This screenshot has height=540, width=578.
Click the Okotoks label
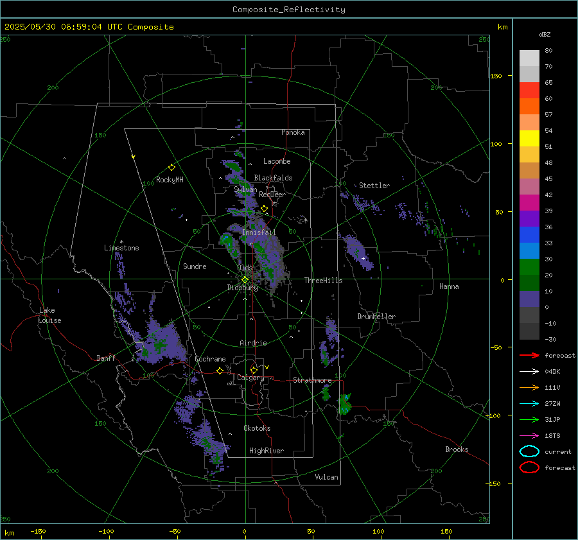257,428
